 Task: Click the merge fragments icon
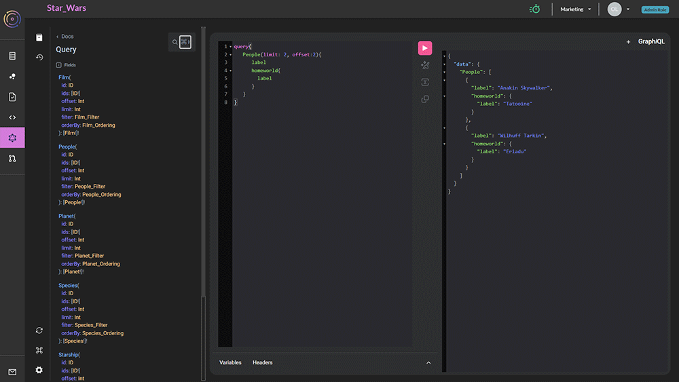425,82
